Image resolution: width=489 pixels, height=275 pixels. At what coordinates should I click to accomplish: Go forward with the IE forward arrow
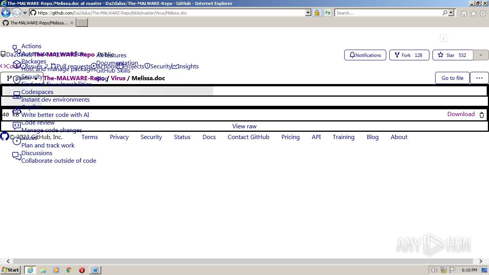[x=16, y=13]
